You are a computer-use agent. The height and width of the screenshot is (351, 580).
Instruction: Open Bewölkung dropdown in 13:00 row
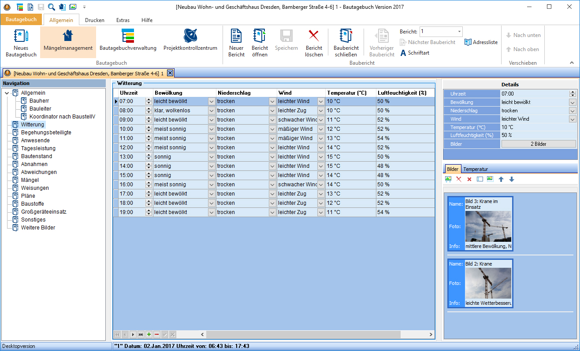coord(211,157)
